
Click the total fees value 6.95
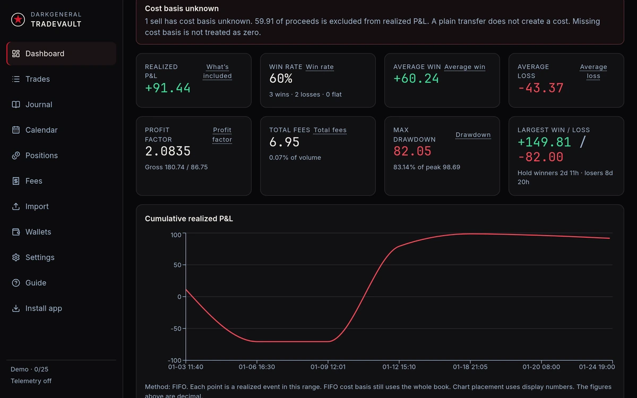point(285,142)
